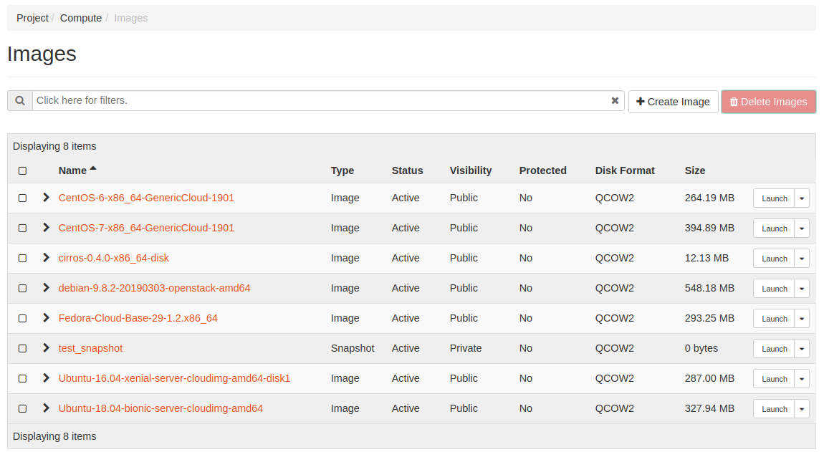
Task: Select the debian-9.8.2 image checkbox
Action: click(x=22, y=288)
